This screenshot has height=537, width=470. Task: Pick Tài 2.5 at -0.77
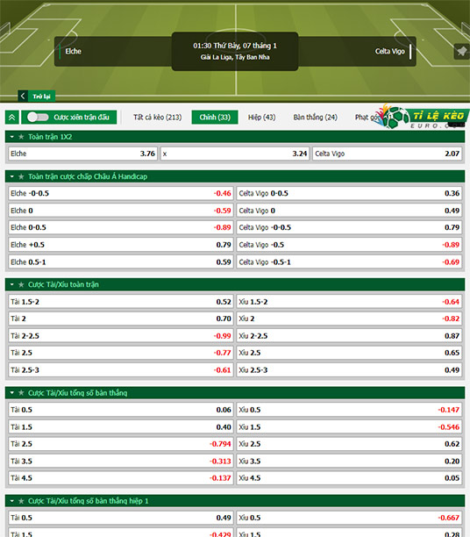[x=121, y=353]
